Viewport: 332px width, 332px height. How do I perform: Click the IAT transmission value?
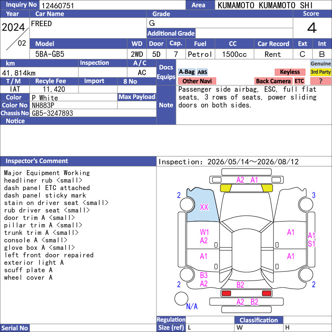coord(15,89)
